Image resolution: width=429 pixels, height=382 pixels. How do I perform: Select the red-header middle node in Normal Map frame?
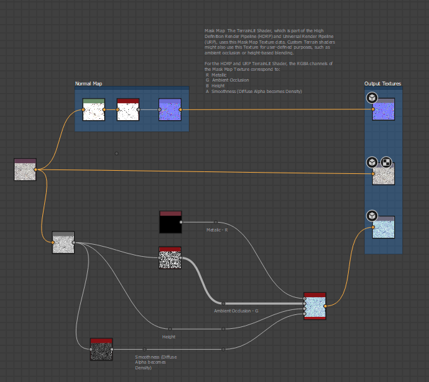(128, 110)
